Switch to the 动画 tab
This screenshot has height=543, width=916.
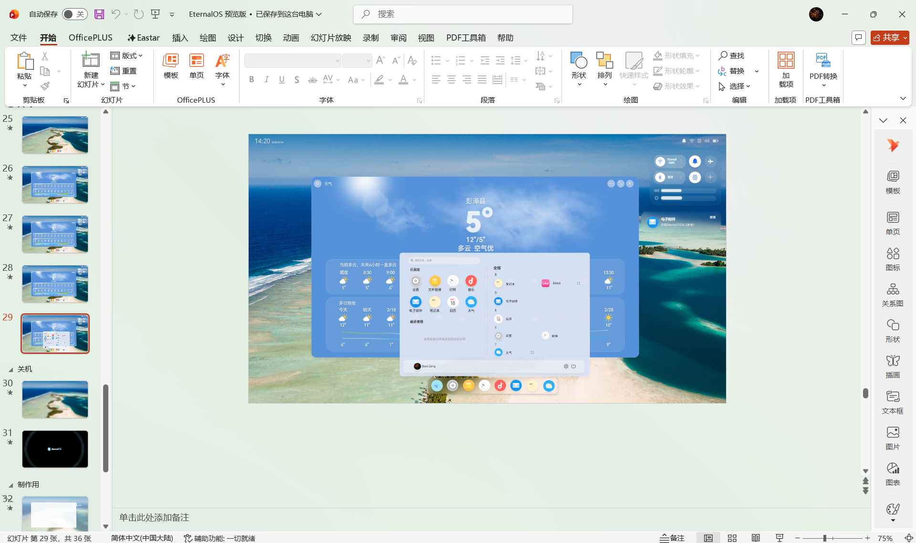[x=291, y=38]
